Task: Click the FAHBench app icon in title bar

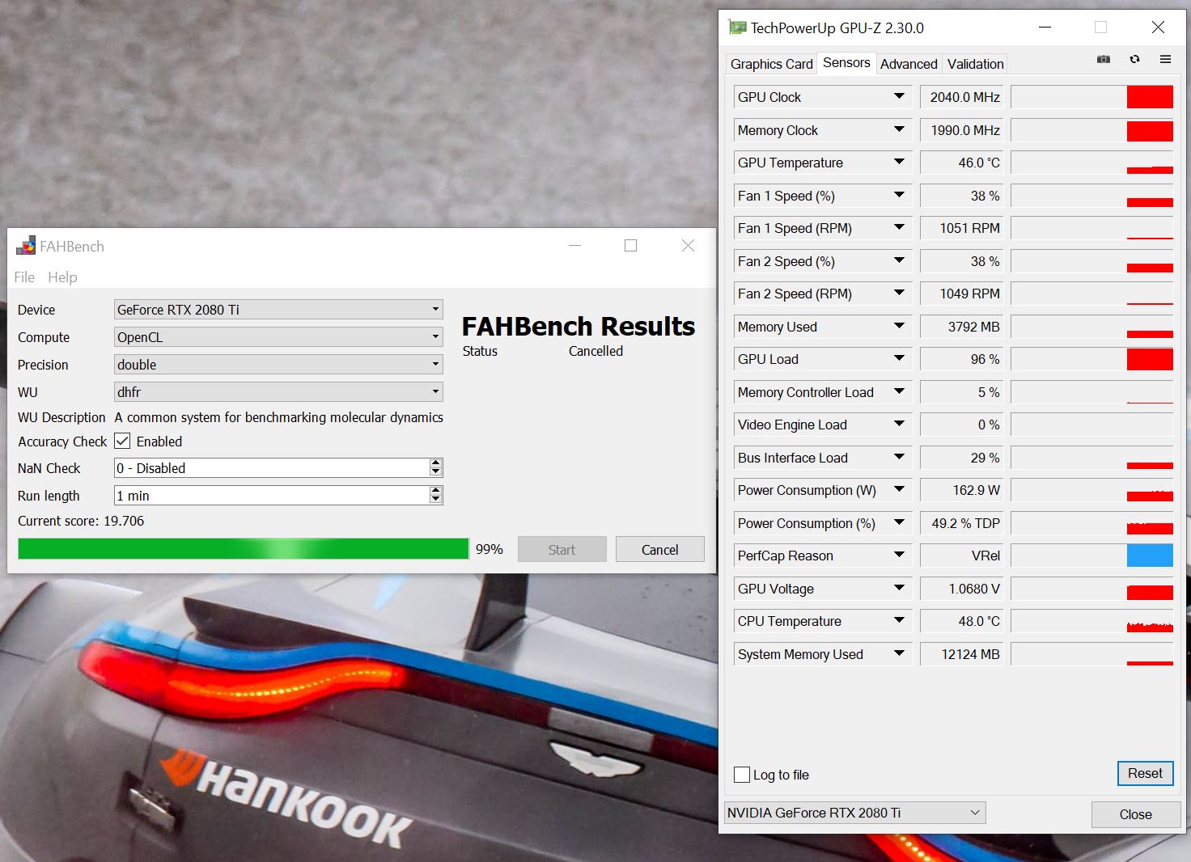Action: [x=27, y=246]
